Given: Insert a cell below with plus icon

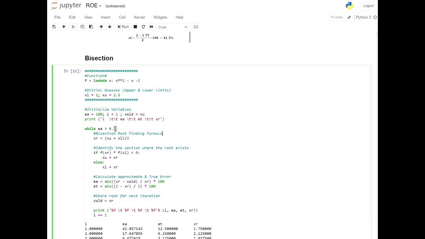Looking at the screenshot, I should (x=64, y=27).
